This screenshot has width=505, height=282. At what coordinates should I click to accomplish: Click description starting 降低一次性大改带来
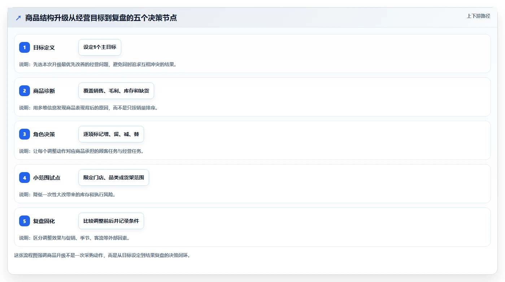[x=68, y=195]
